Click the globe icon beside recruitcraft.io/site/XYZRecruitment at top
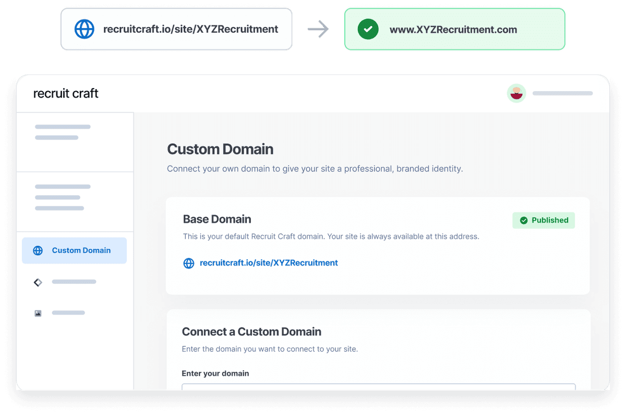This screenshot has width=626, height=414. pyautogui.click(x=84, y=29)
